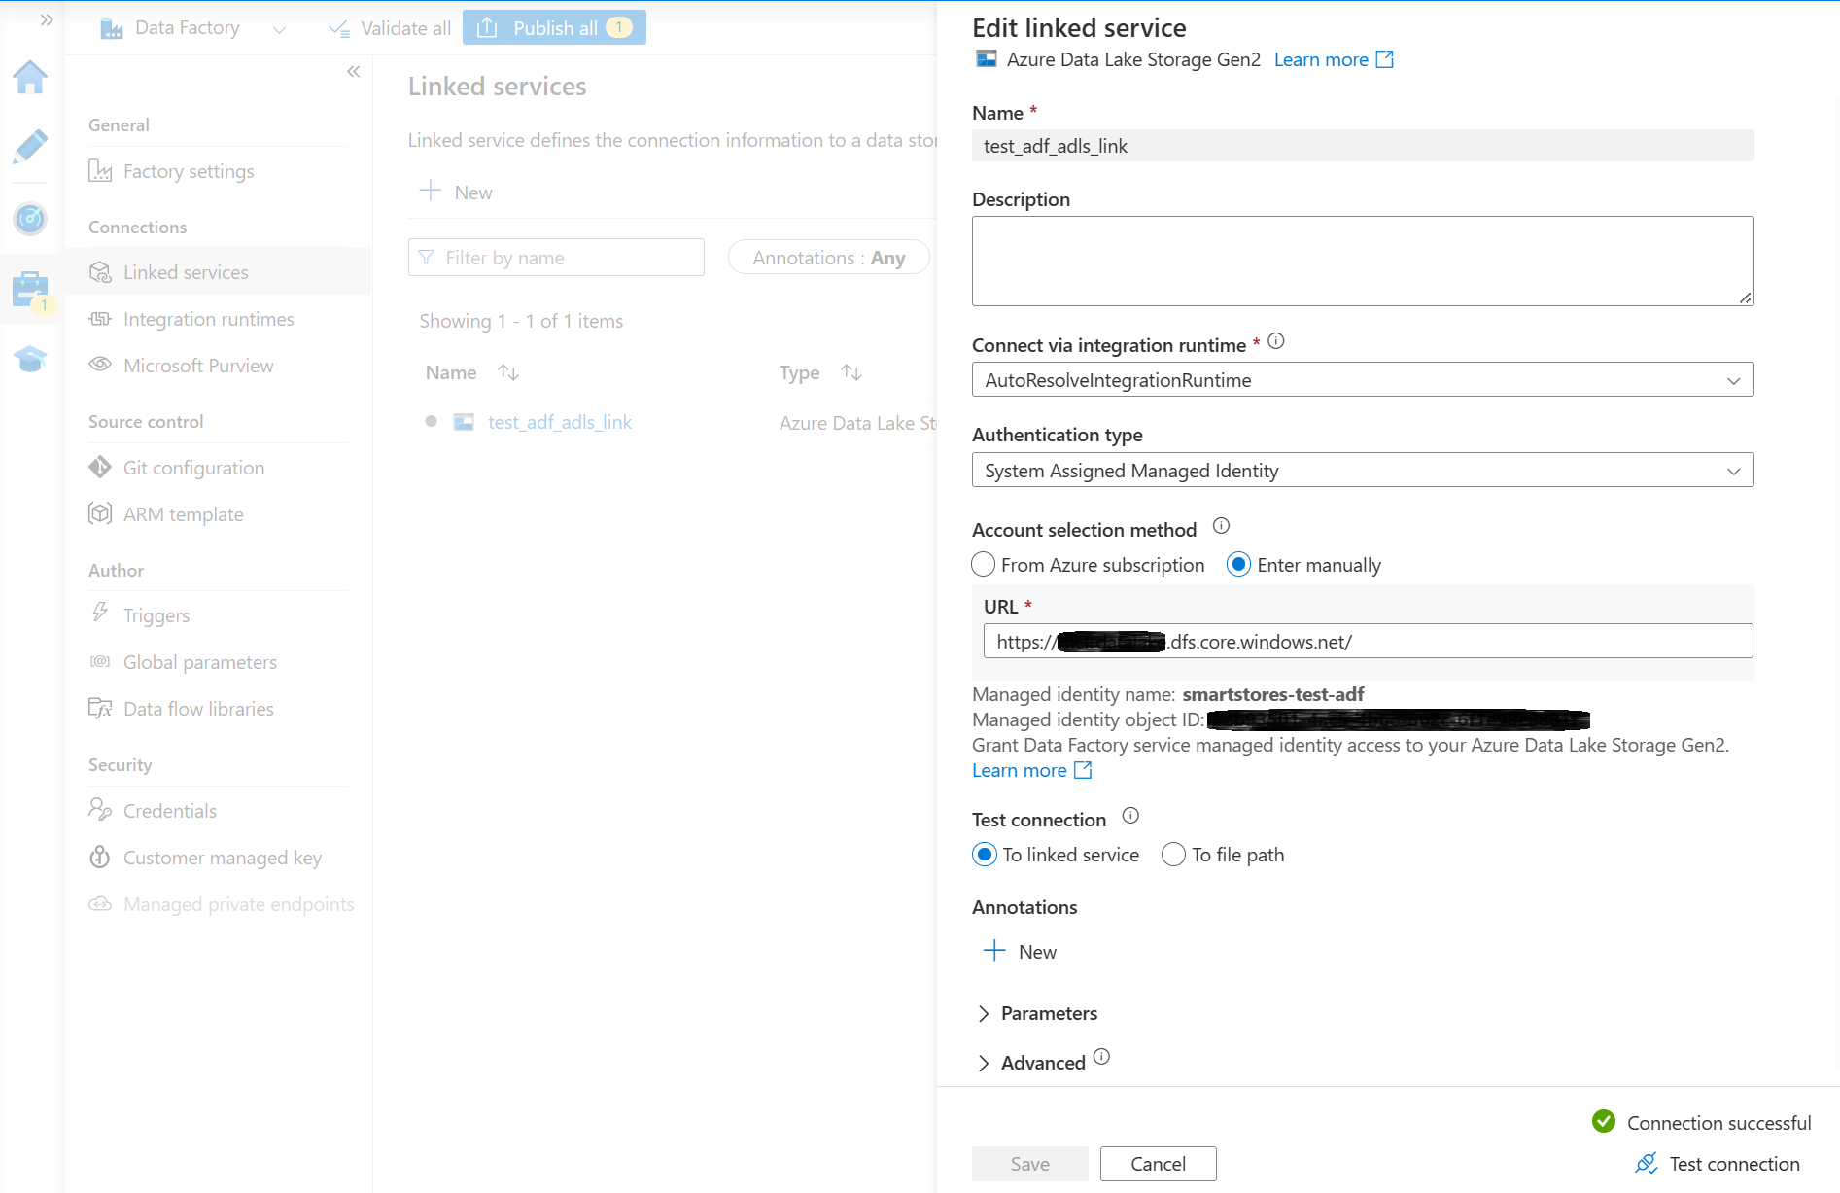Open the Manage toolbox icon
The width and height of the screenshot is (1840, 1193).
tap(30, 289)
